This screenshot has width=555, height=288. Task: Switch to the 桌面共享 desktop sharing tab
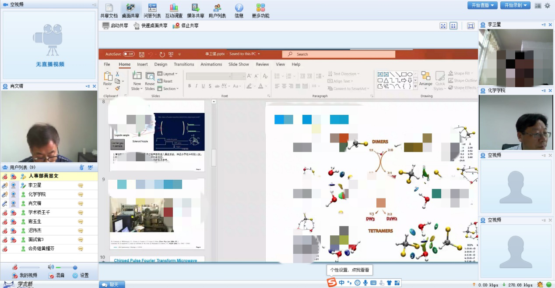point(130,11)
